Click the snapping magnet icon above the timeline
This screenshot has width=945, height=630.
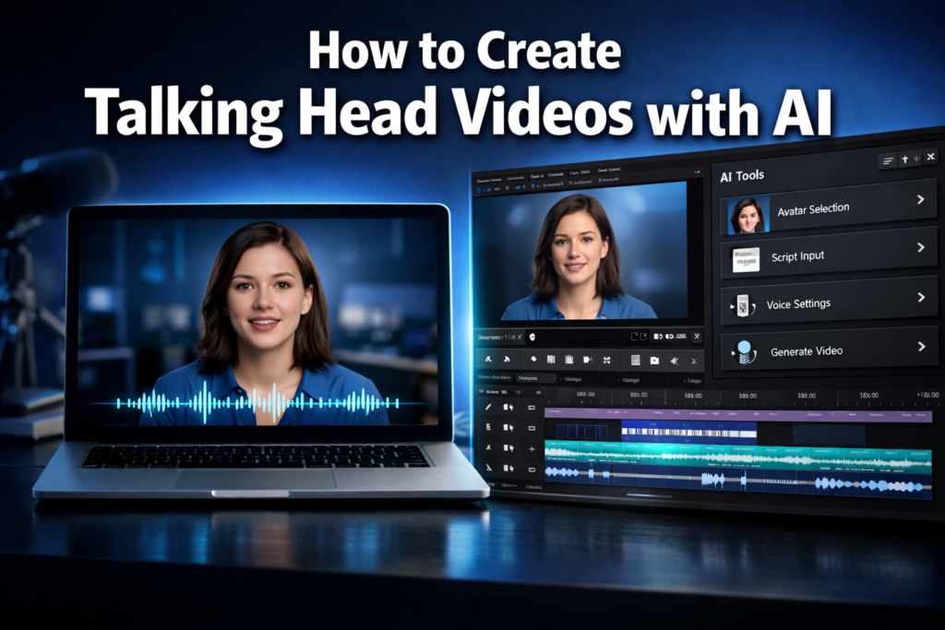click(x=480, y=392)
